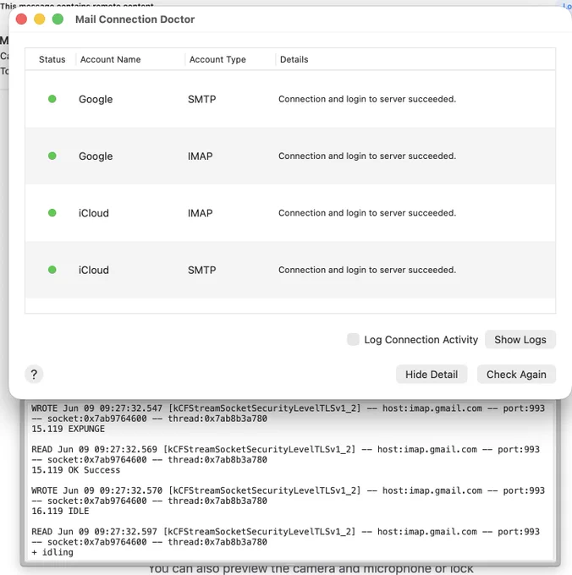572x575 pixels.
Task: Minimize window with yellow button
Action: [40, 19]
